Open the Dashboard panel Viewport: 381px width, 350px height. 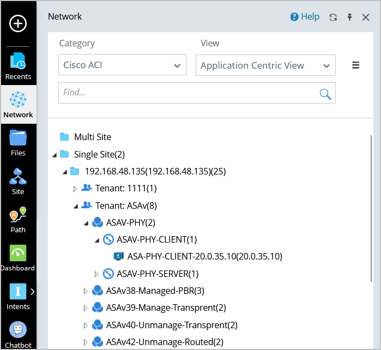coord(18,258)
